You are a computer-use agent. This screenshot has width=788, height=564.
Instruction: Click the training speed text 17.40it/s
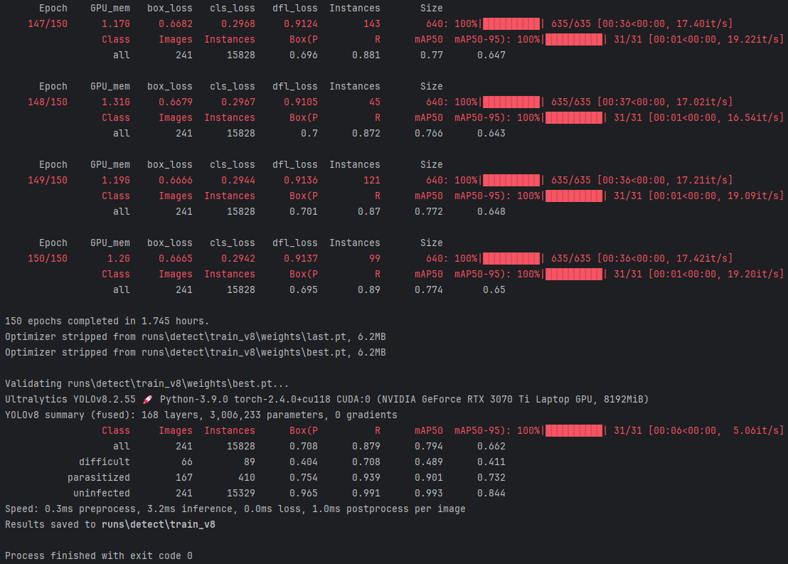[x=703, y=23]
